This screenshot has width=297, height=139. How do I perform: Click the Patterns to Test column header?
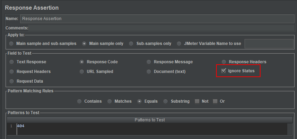coord(150,120)
